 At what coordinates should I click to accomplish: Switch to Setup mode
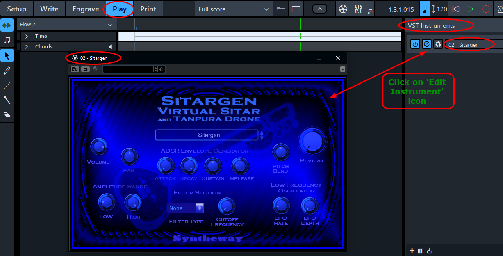point(17,9)
